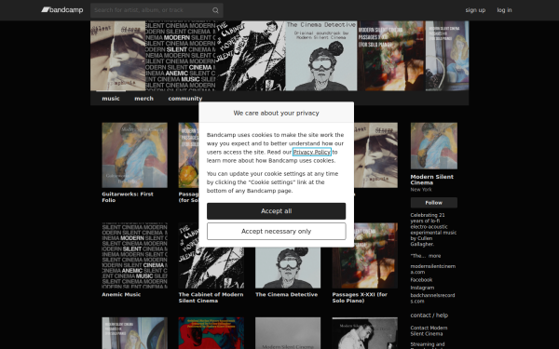Open the Facebook link
Image resolution: width=559 pixels, height=349 pixels.
pos(421,280)
